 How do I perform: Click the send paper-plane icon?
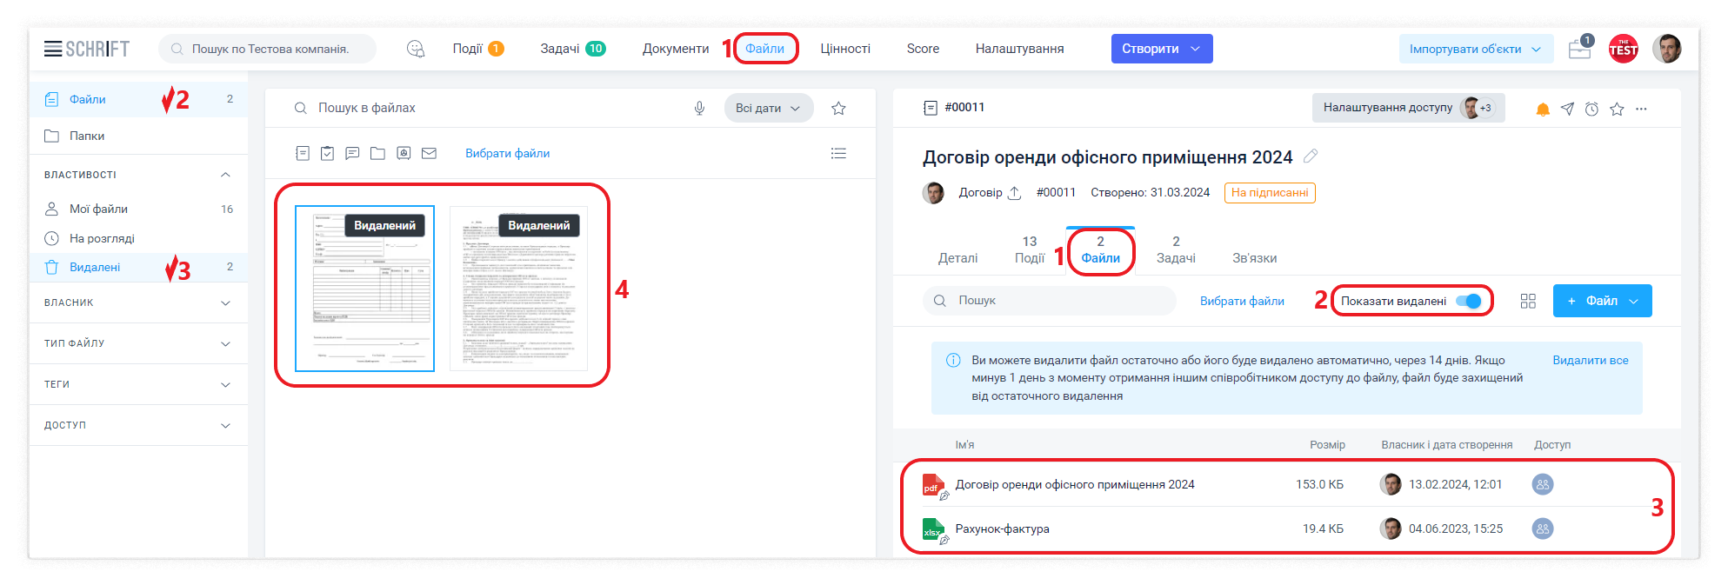1567,109
